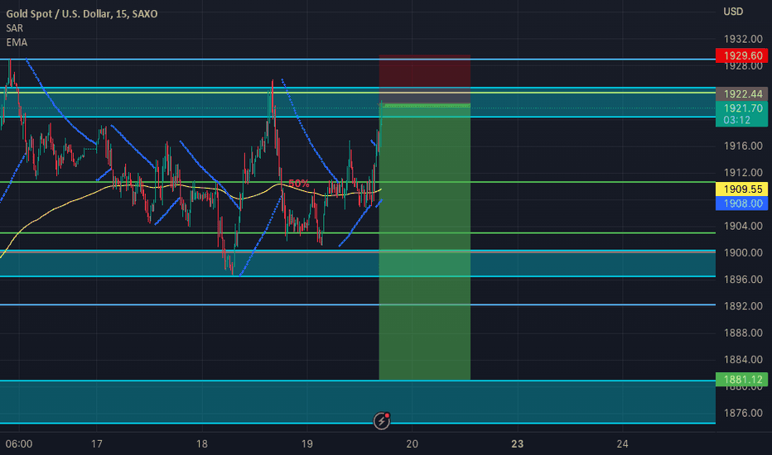This screenshot has height=455, width=772.
Task: Click the yellow 1909.55 EMA price label
Action: (742, 189)
